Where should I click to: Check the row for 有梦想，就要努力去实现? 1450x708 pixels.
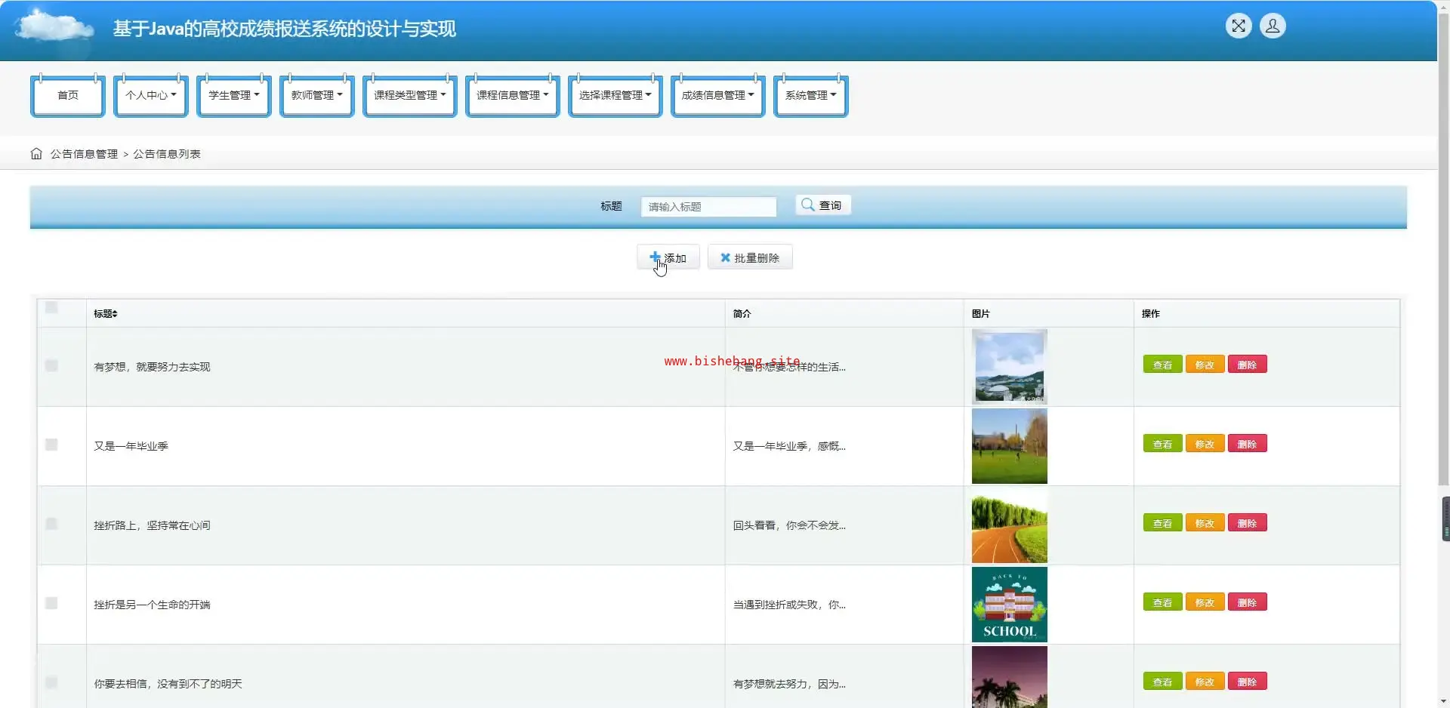pyautogui.click(x=51, y=366)
